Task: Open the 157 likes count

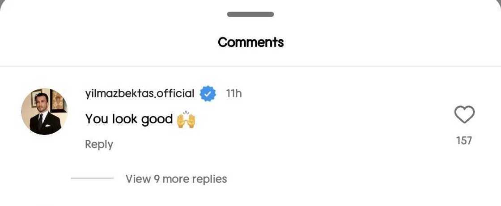Action: tap(464, 141)
